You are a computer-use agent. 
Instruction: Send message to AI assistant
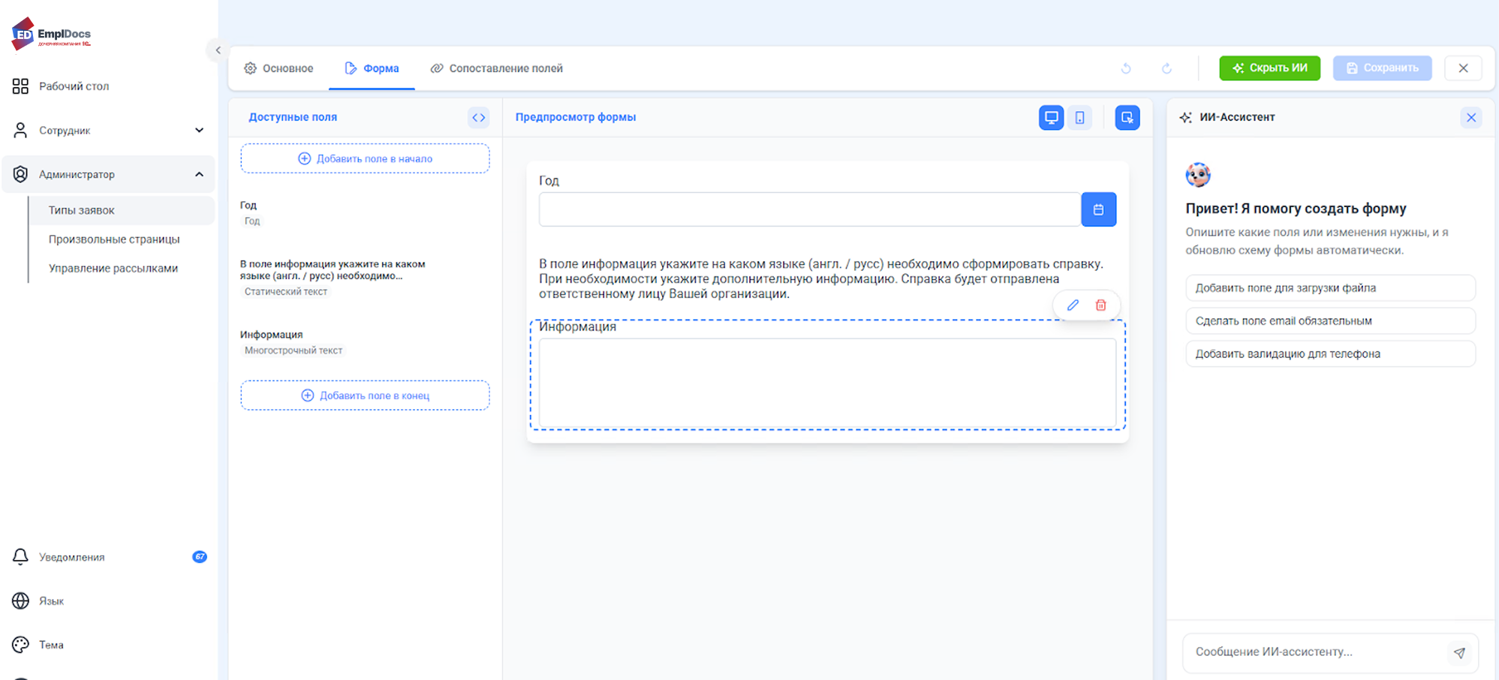tap(1458, 653)
